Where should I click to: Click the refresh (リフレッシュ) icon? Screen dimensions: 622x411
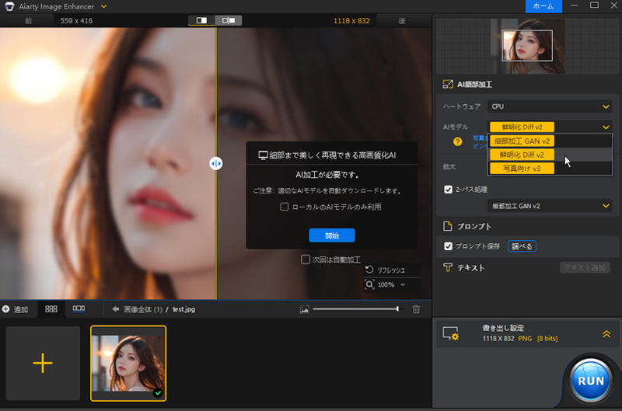pos(369,270)
